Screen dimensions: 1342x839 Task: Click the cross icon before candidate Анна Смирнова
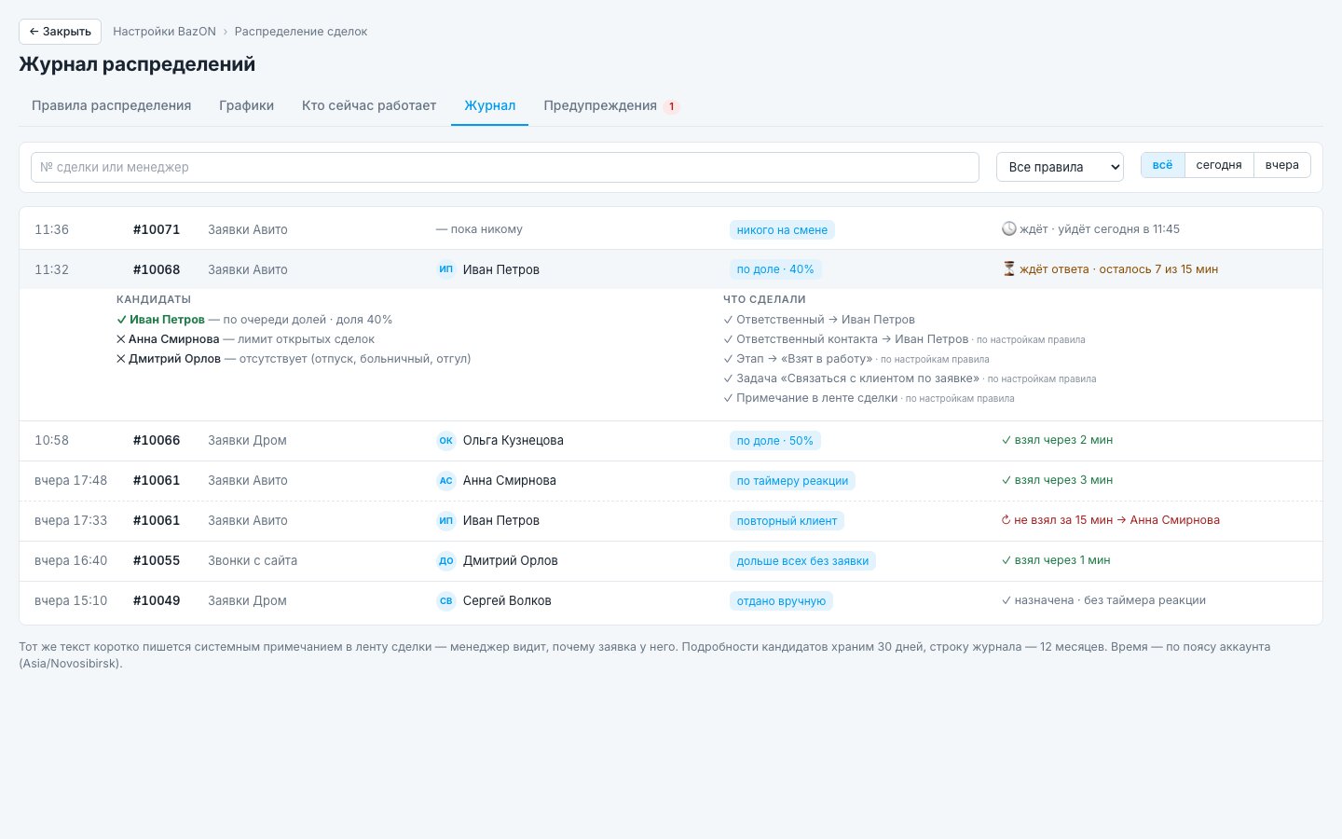(121, 339)
